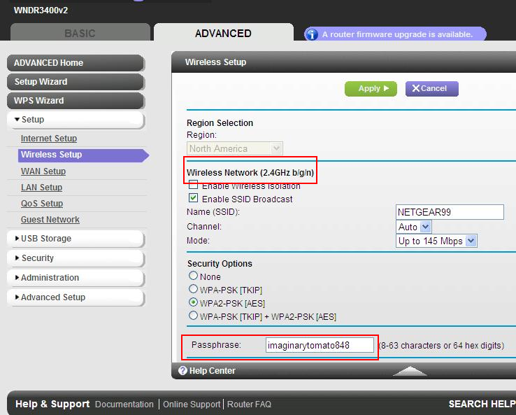The height and width of the screenshot is (415, 516).
Task: Click the Help Center question mark icon
Action: [182, 370]
